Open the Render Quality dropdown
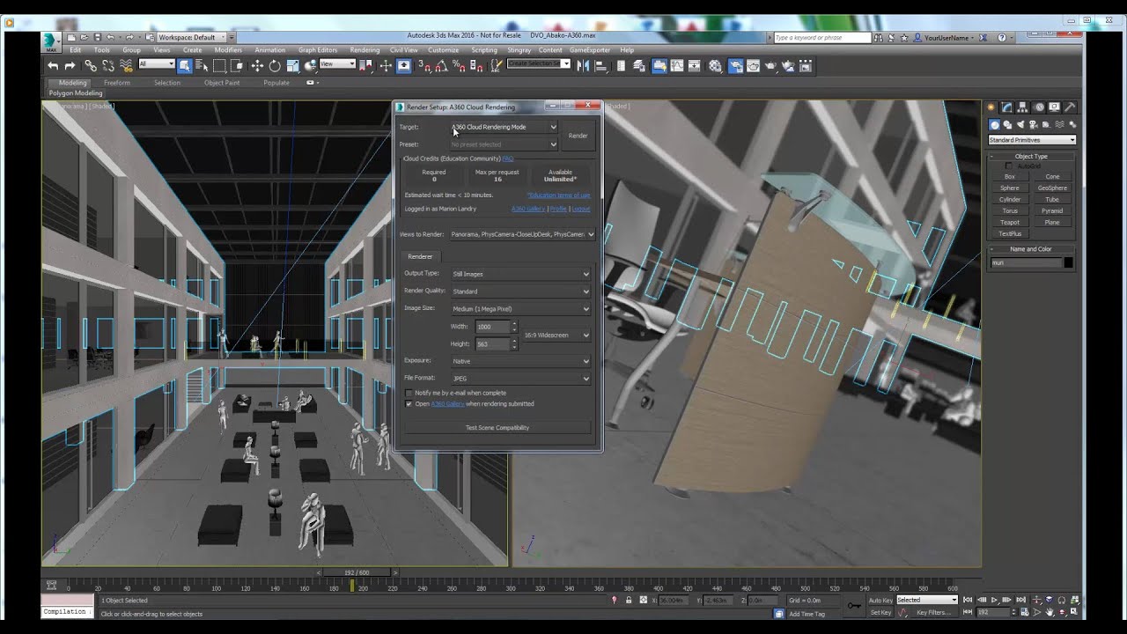This screenshot has width=1127, height=634. tap(520, 291)
